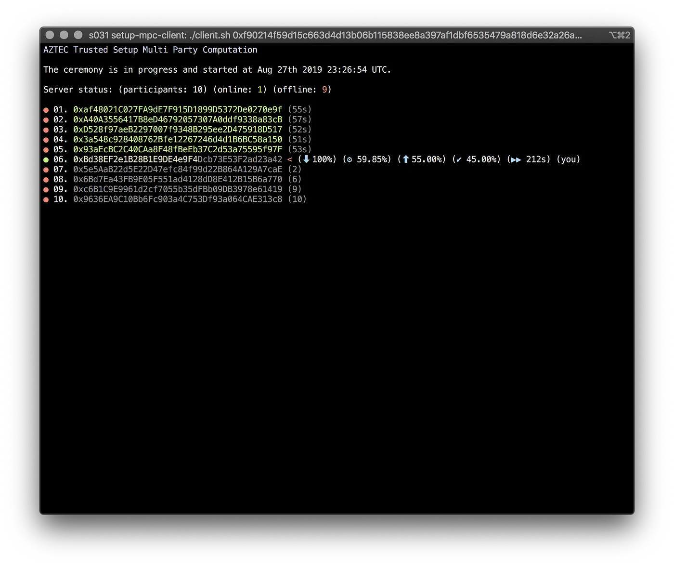Click address 0xBd38EF2e1B28B1E9DE4e9F4Dcb73E53F2ad23a42
Image resolution: width=674 pixels, height=567 pixels.
(178, 159)
